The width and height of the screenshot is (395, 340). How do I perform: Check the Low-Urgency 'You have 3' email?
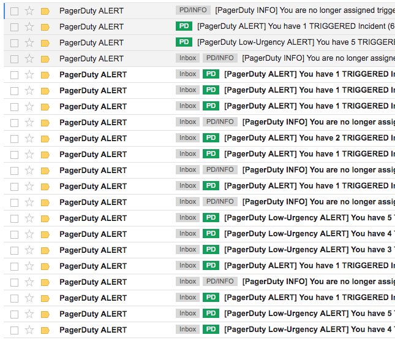coord(14,250)
